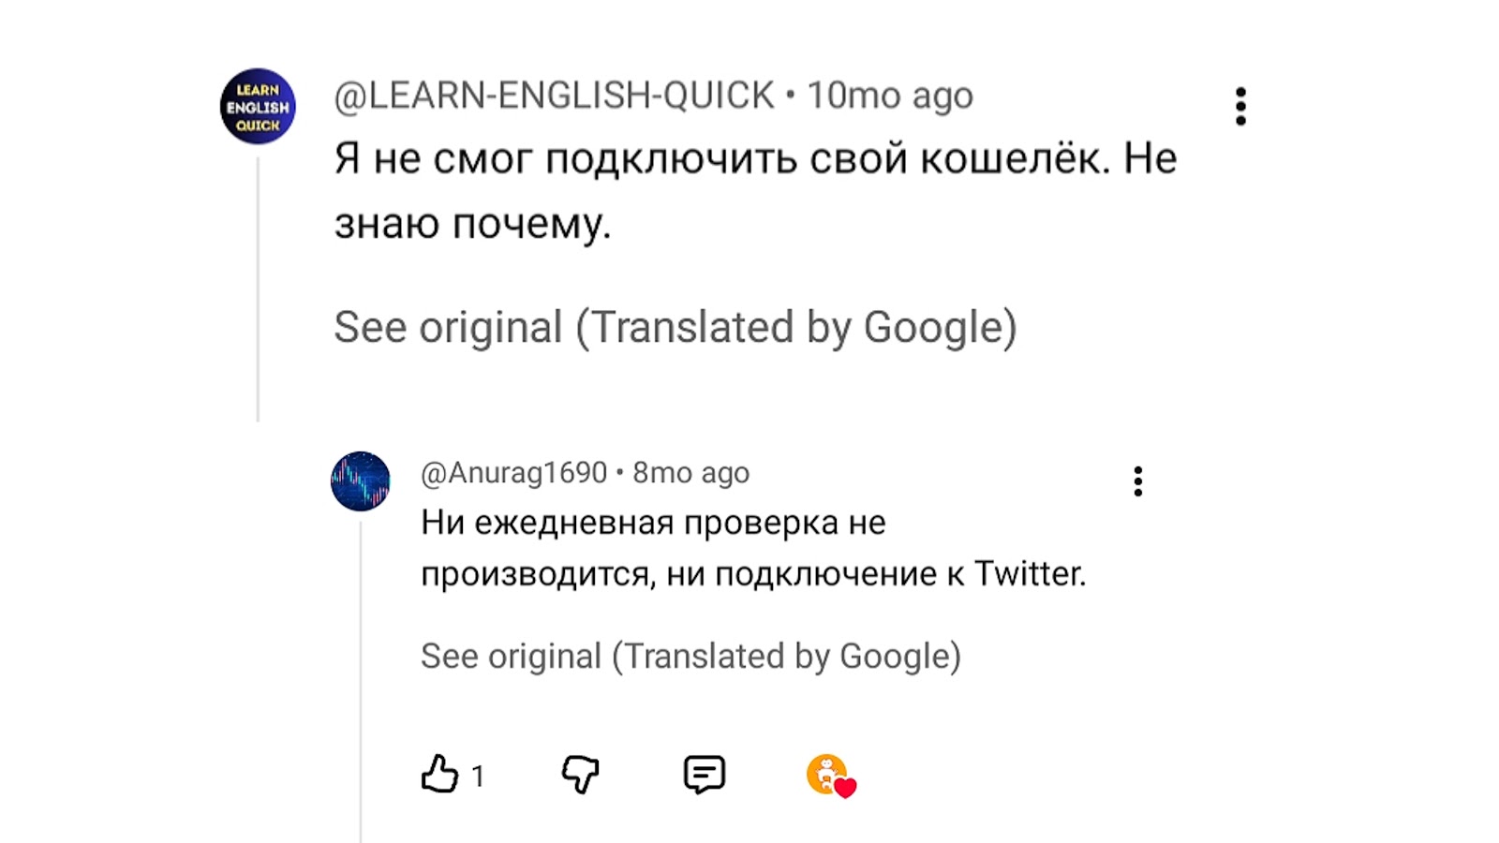Collapse Anurag1690's reply via its vertical line

point(361,684)
